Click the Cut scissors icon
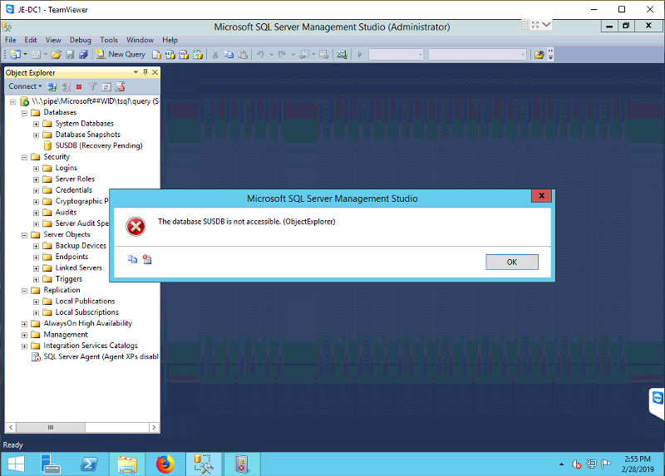This screenshot has height=476, width=665. [215, 54]
